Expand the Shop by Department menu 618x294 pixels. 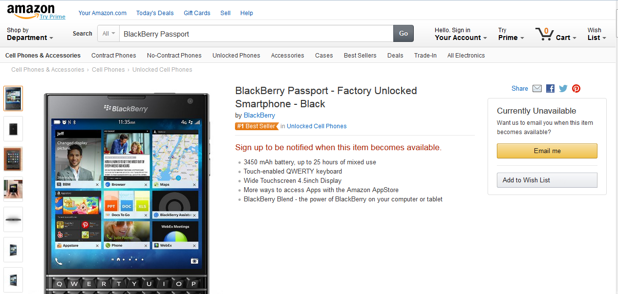[x=29, y=34]
